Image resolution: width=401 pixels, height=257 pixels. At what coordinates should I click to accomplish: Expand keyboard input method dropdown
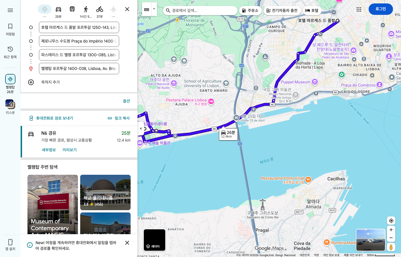tap(154, 9)
